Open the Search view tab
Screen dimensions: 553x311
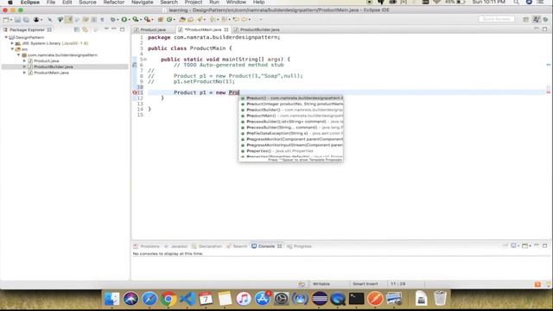(237, 246)
